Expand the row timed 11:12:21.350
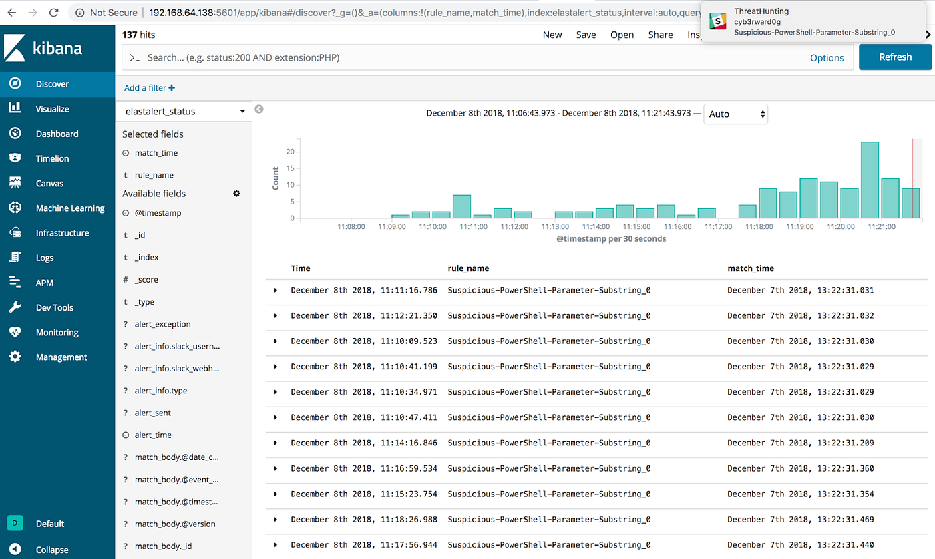Screen dimensions: 935x559 click(x=276, y=316)
